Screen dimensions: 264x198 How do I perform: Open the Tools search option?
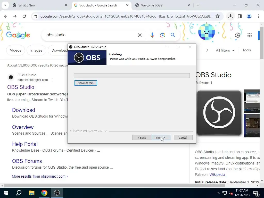246,50
